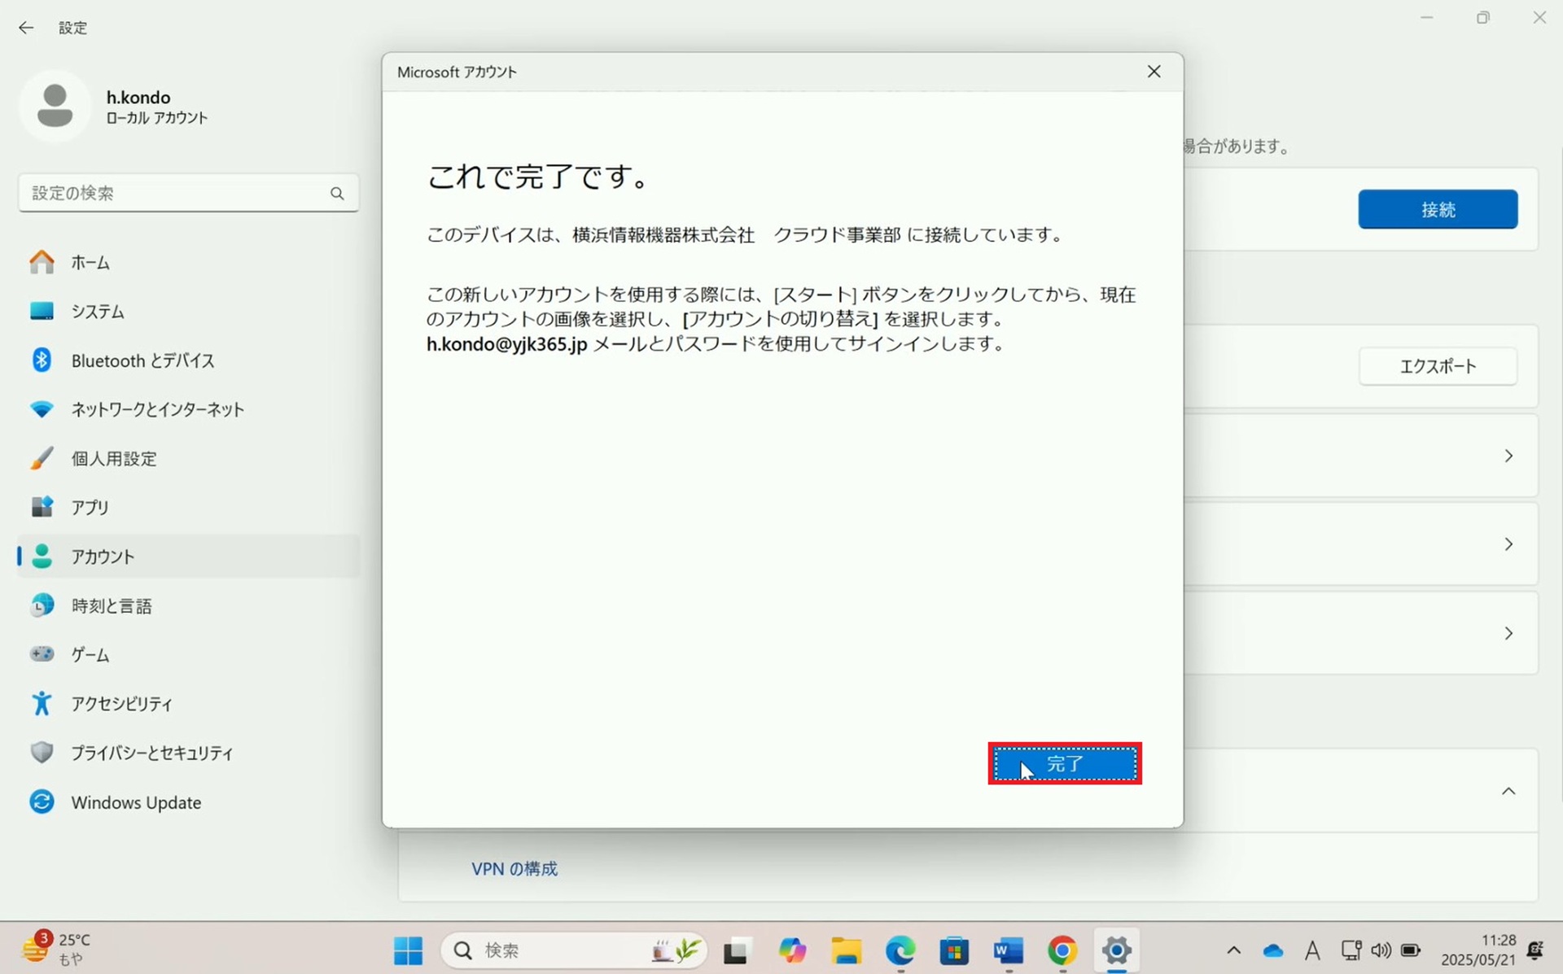Click the taskbar 検索 search box
Screen dimensions: 1563x974
[575, 950]
